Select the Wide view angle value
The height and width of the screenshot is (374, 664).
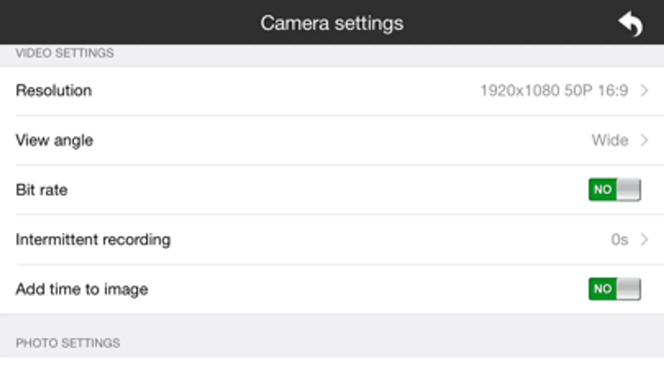tap(610, 140)
